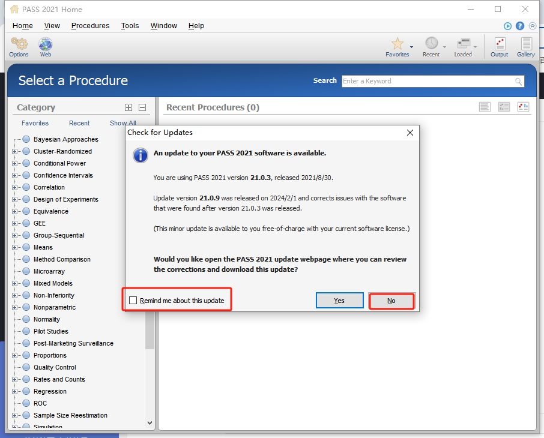The width and height of the screenshot is (544, 438).
Task: Select Non-Inferiority in the category tree
Action: click(x=54, y=295)
